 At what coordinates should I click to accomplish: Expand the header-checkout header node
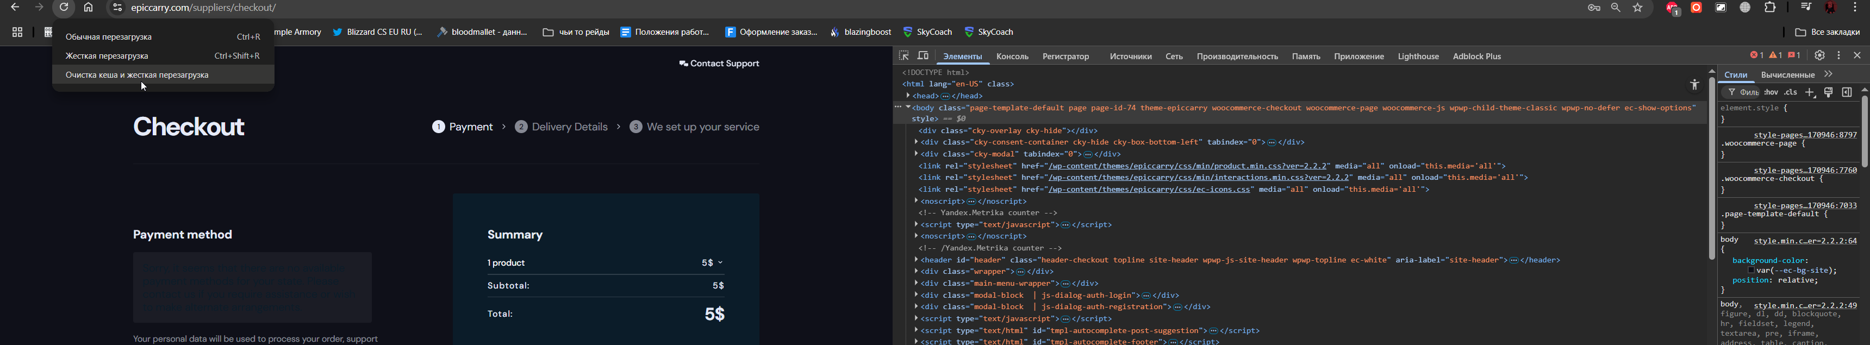tap(916, 260)
